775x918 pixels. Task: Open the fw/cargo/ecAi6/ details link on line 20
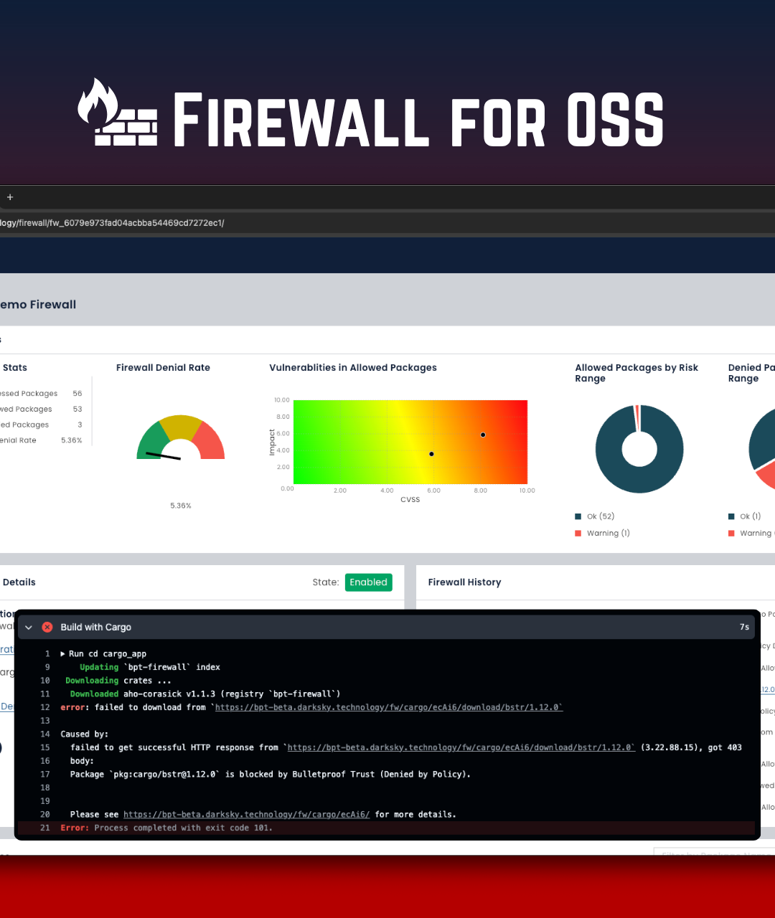pos(246,815)
